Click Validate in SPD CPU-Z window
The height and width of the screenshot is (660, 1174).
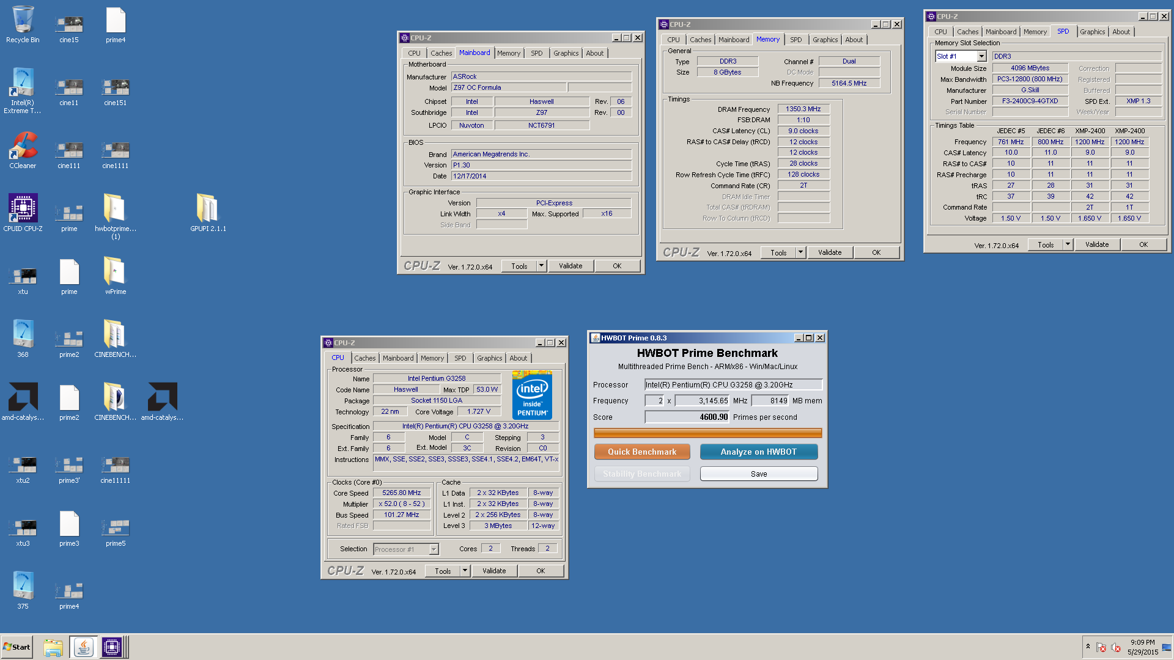tap(1096, 244)
